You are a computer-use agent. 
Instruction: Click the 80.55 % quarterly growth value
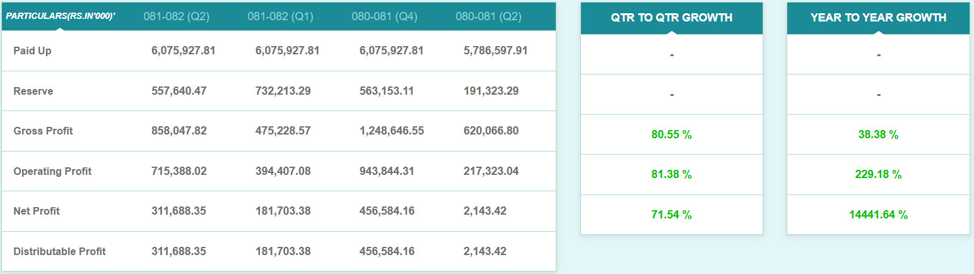[x=672, y=134]
